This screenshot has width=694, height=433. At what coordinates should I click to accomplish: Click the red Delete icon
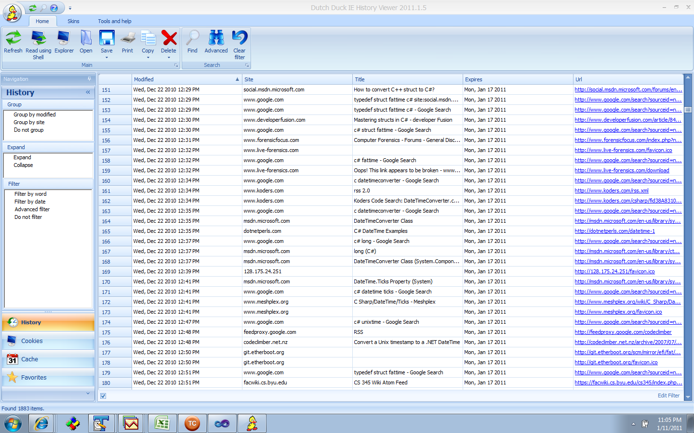point(169,38)
